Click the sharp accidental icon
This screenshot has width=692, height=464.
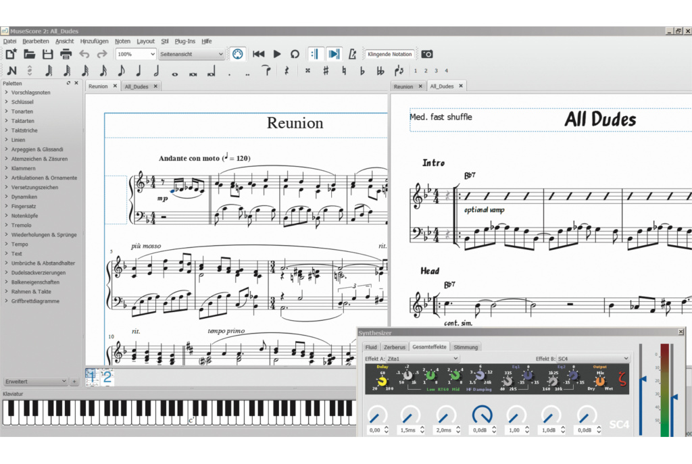point(326,70)
